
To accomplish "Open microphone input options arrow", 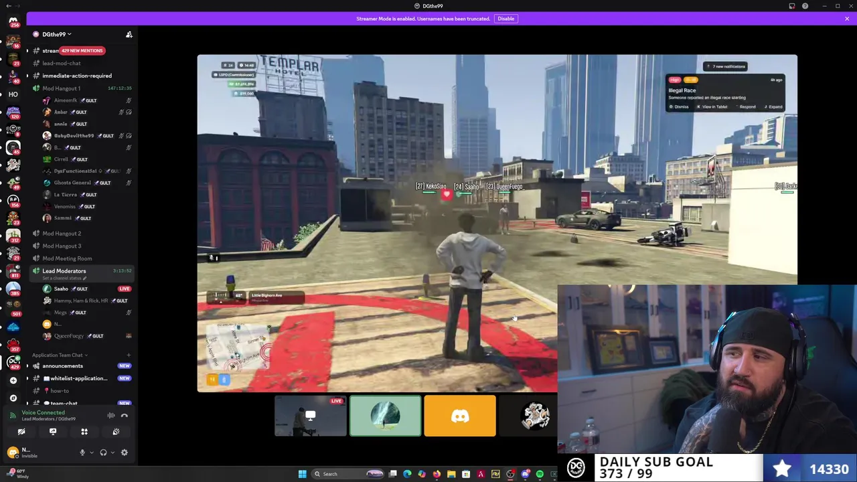I will click(90, 453).
